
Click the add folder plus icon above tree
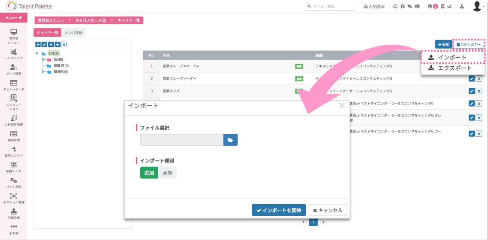point(38,44)
